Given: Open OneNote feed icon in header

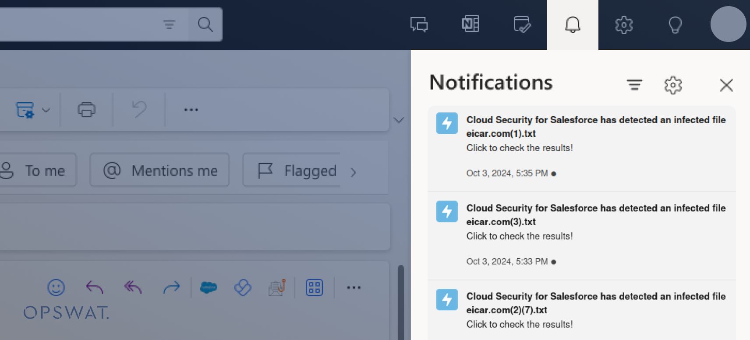Looking at the screenshot, I should [470, 24].
